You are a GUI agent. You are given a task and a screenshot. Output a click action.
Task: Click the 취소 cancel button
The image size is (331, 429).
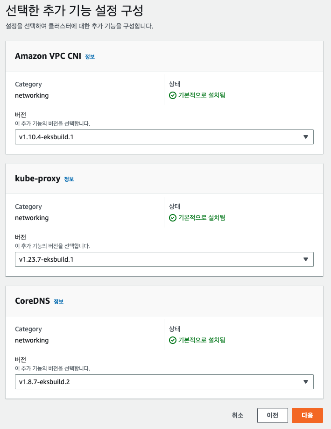pos(237,415)
